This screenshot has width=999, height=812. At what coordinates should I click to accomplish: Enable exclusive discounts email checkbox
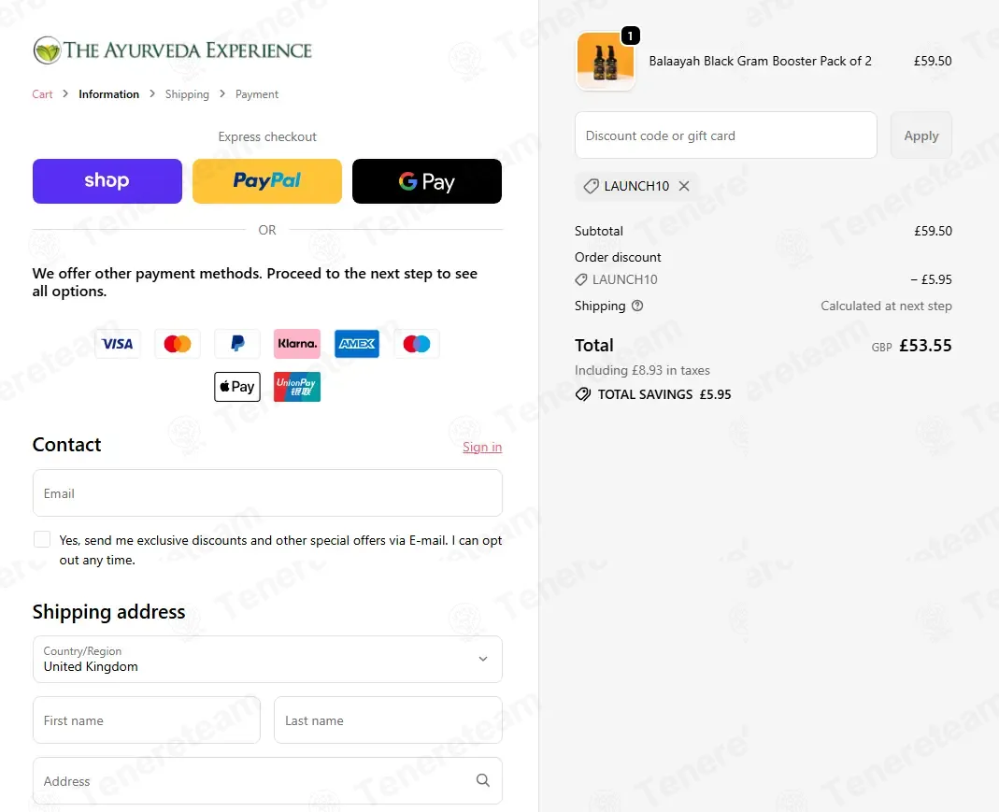pyautogui.click(x=42, y=539)
